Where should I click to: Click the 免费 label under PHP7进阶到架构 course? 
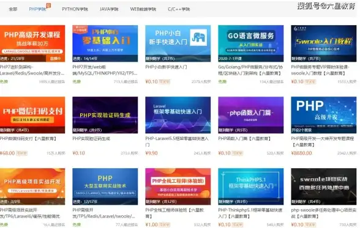(4, 81)
